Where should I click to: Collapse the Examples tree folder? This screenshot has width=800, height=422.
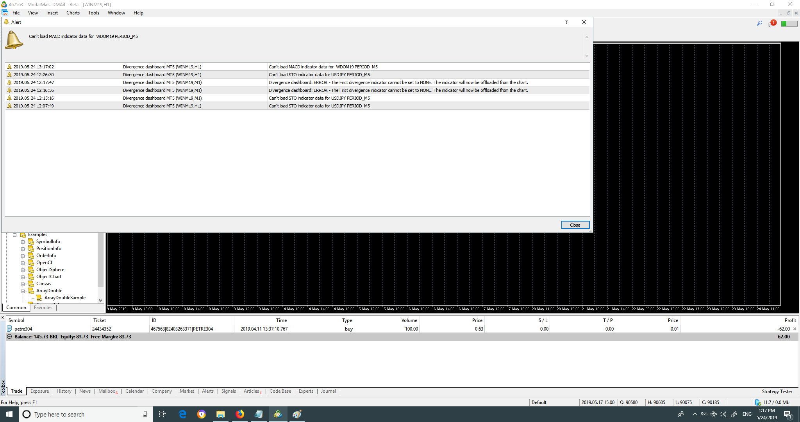tap(15, 235)
